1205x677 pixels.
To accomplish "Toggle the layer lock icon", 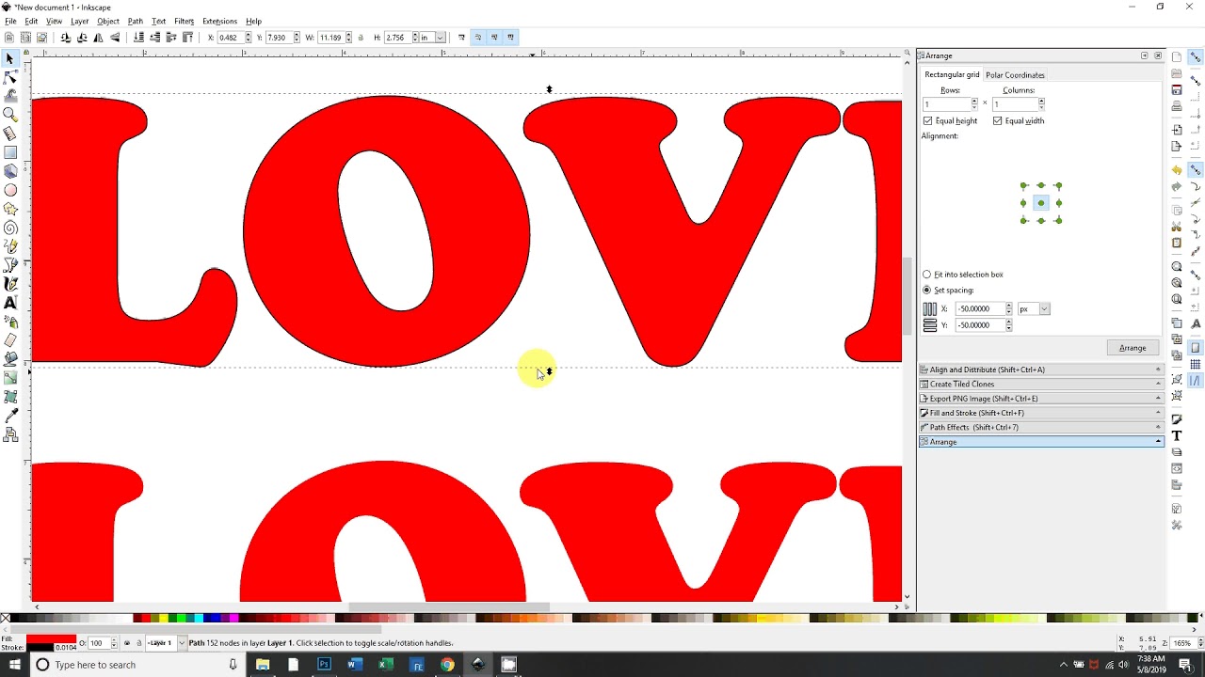I will (139, 643).
